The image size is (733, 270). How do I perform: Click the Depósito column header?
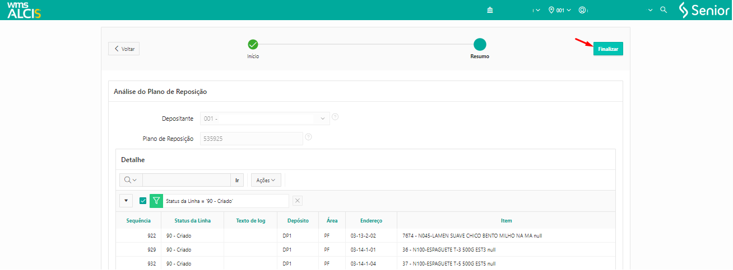pos(298,221)
